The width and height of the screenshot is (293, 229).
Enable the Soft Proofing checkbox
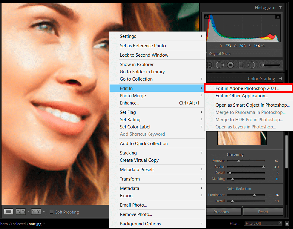tap(51, 212)
